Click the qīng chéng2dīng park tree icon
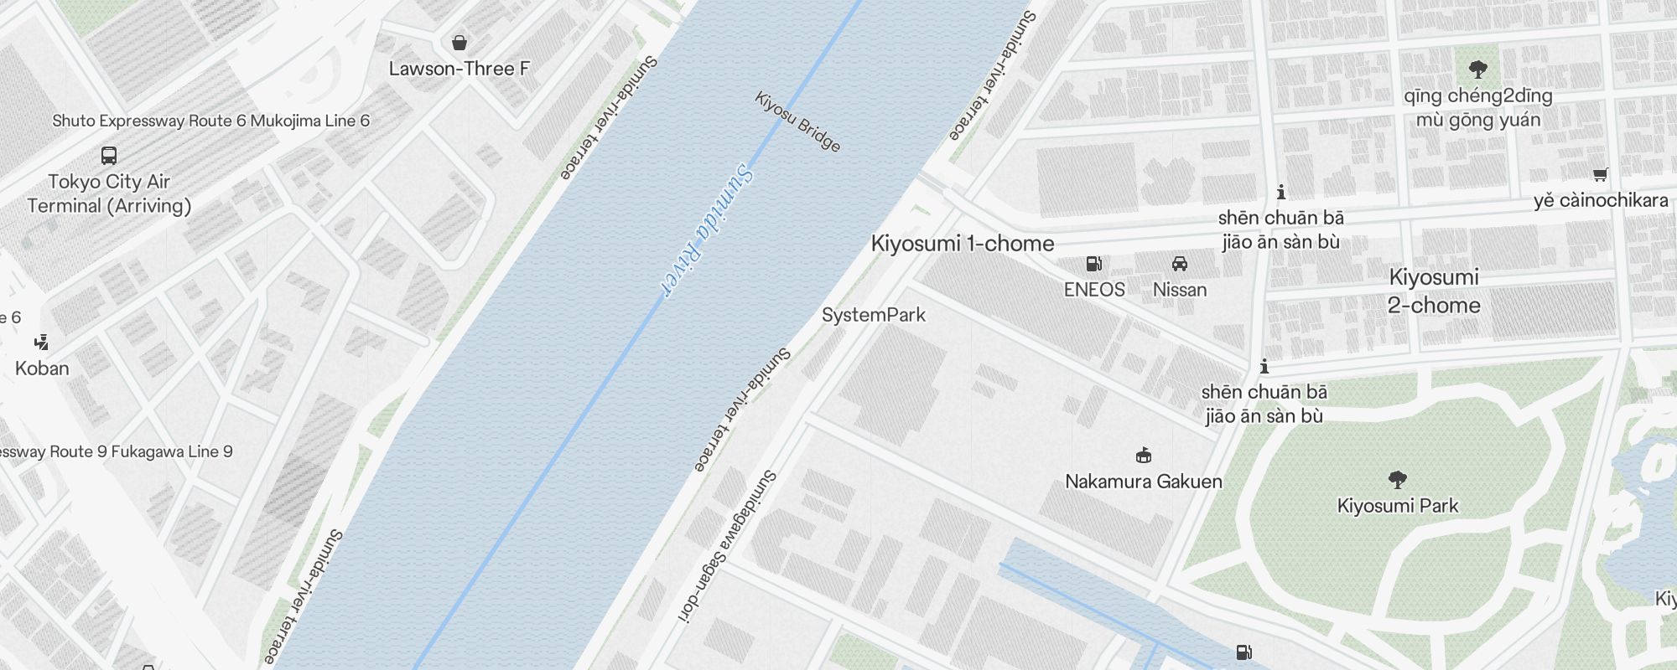 point(1478,70)
